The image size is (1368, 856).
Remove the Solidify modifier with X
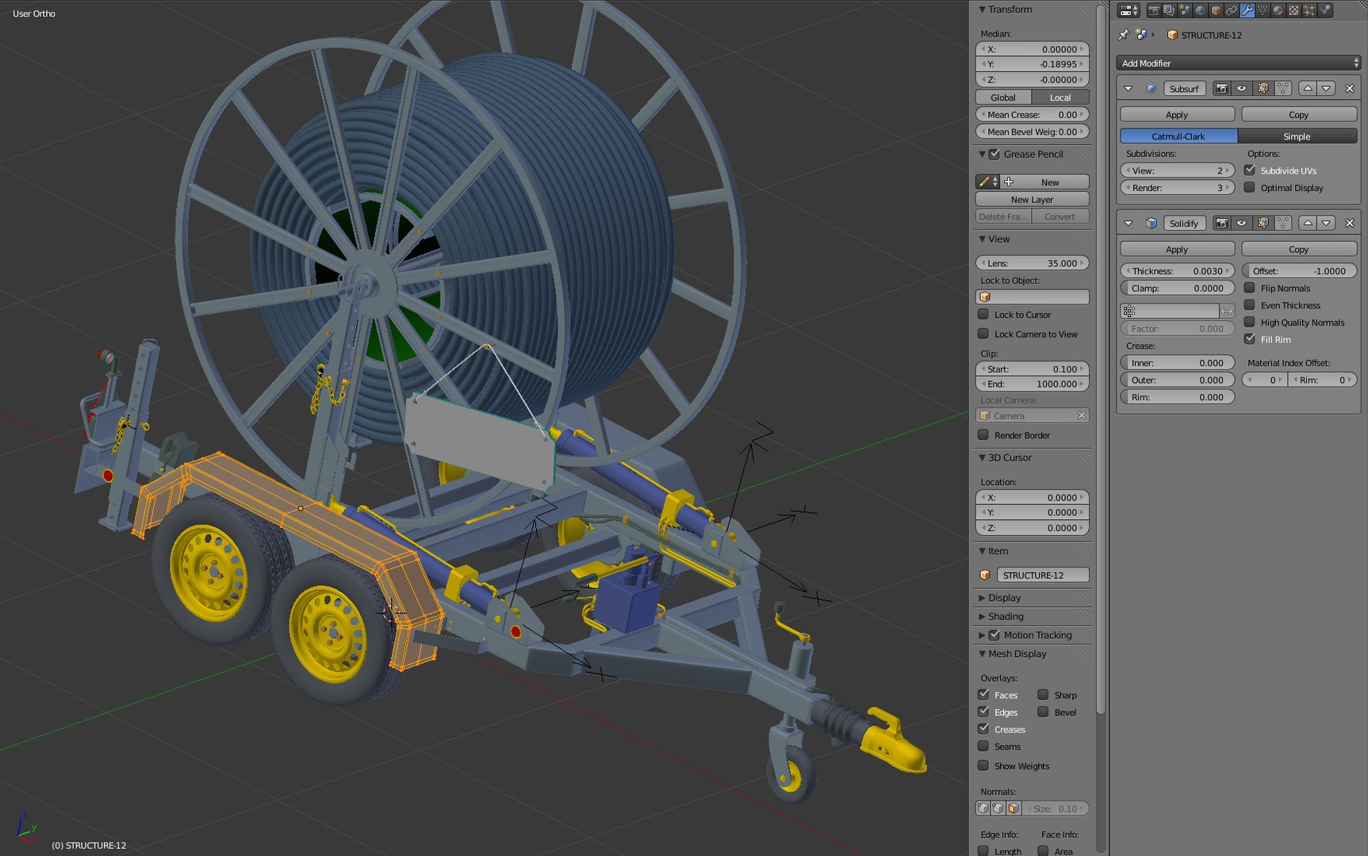click(1349, 224)
